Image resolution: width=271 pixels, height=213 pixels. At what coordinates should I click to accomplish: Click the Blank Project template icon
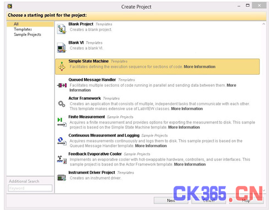(61, 29)
